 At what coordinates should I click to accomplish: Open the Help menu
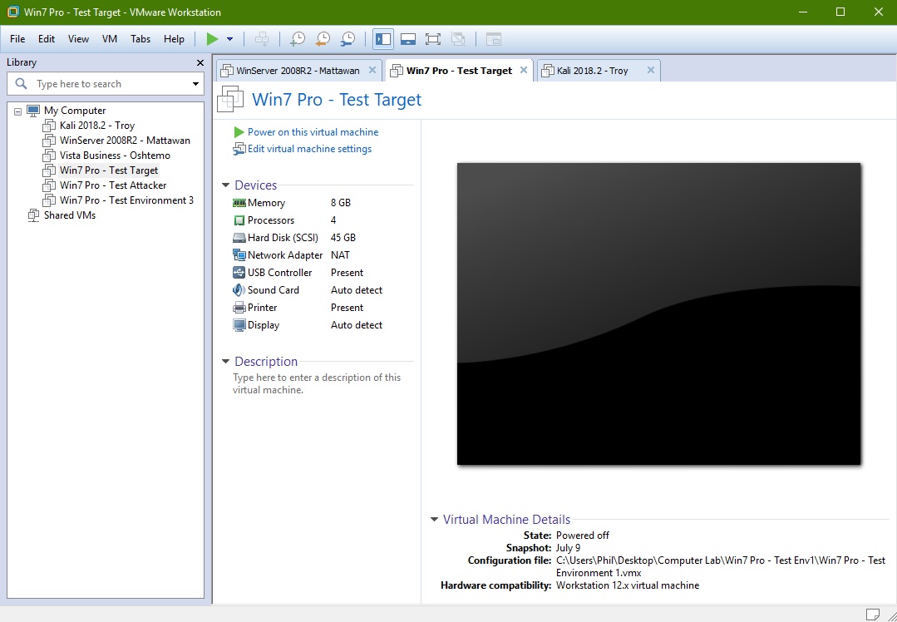tap(174, 39)
